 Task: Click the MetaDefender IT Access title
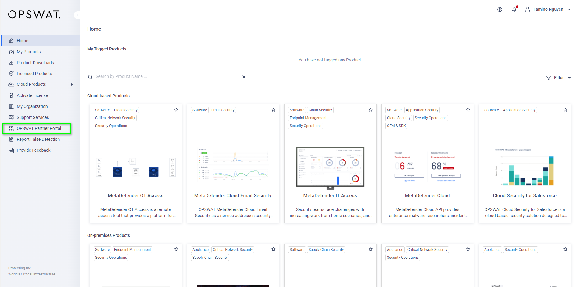tap(330, 196)
